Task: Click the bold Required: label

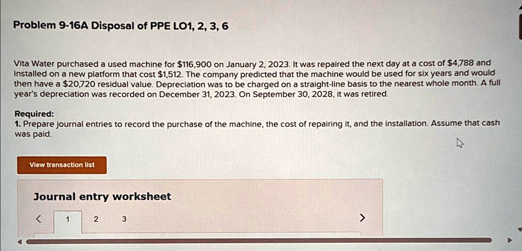Action: coord(34,114)
